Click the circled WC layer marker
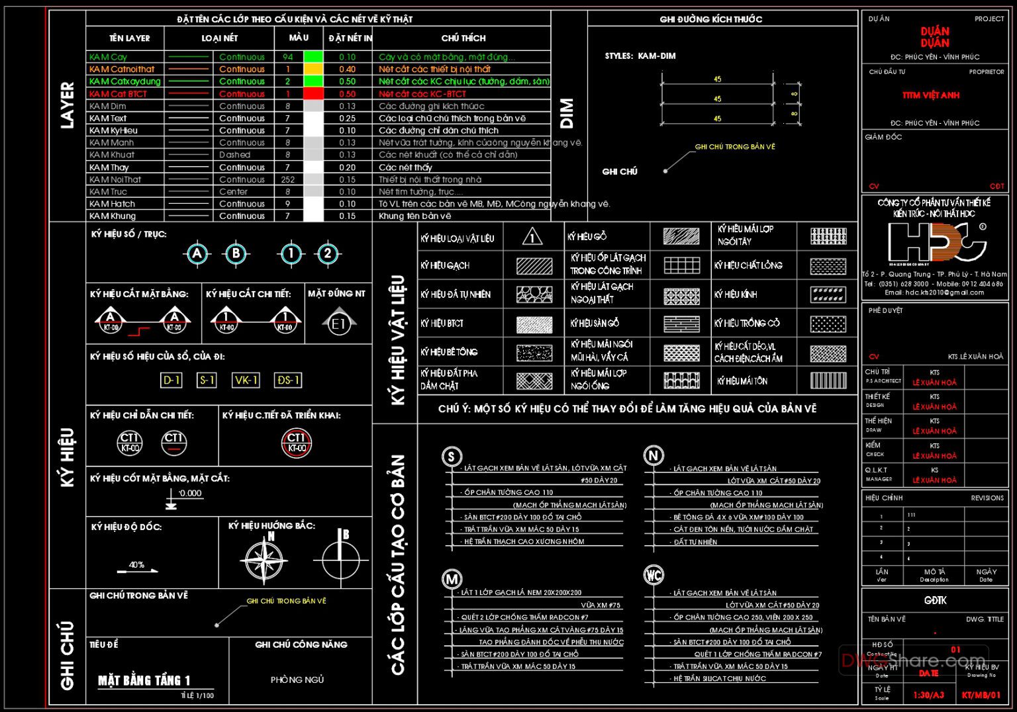The image size is (1017, 712). (x=654, y=576)
